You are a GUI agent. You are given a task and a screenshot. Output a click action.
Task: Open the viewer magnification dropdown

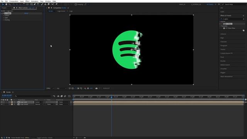point(50,88)
